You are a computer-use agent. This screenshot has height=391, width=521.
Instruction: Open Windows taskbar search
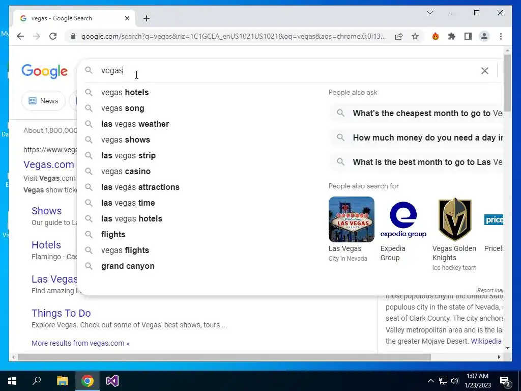point(37,381)
